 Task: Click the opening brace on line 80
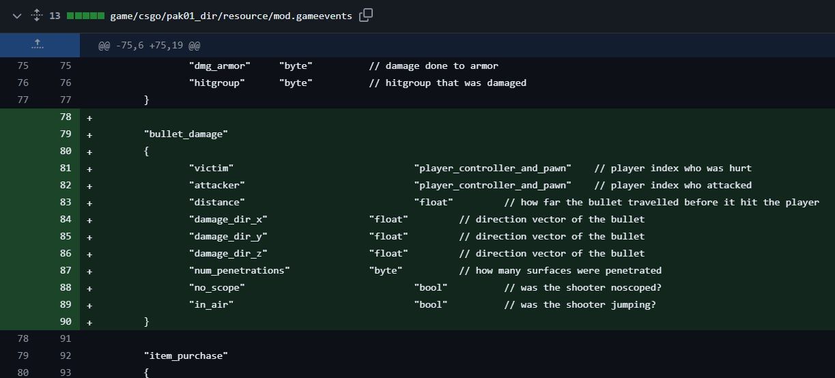(147, 151)
